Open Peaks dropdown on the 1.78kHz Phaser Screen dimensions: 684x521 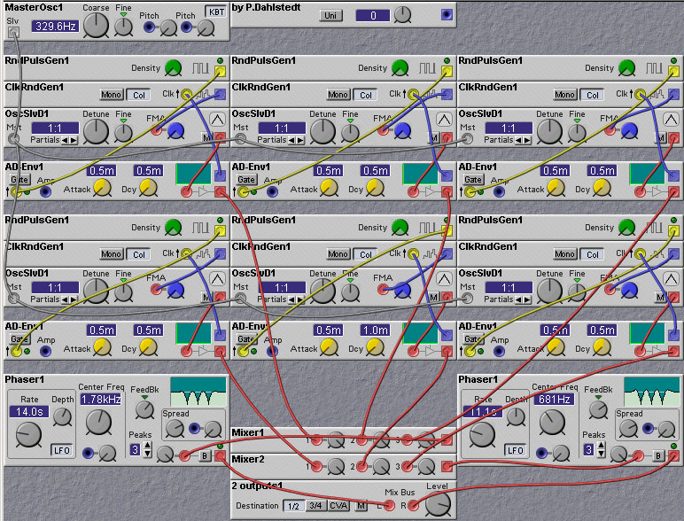tap(136, 449)
